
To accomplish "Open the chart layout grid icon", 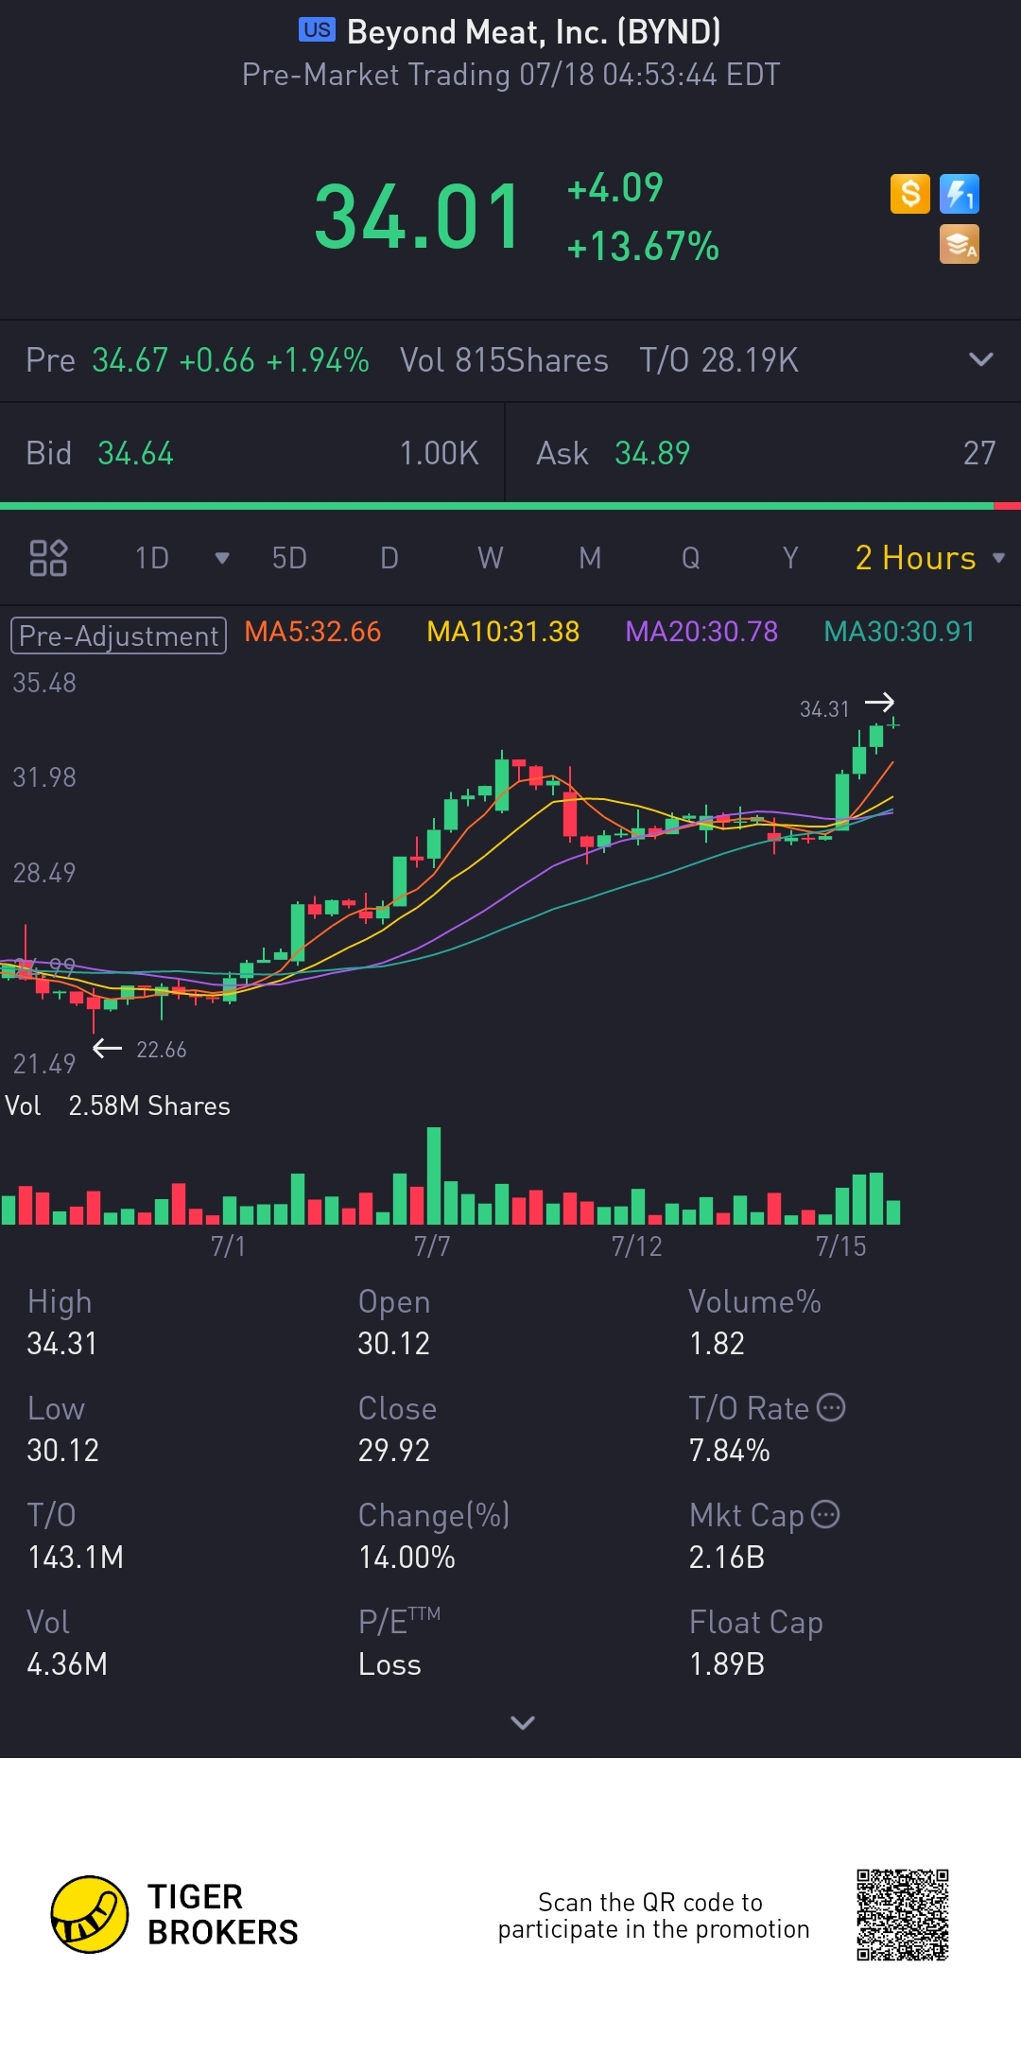I will 48,558.
